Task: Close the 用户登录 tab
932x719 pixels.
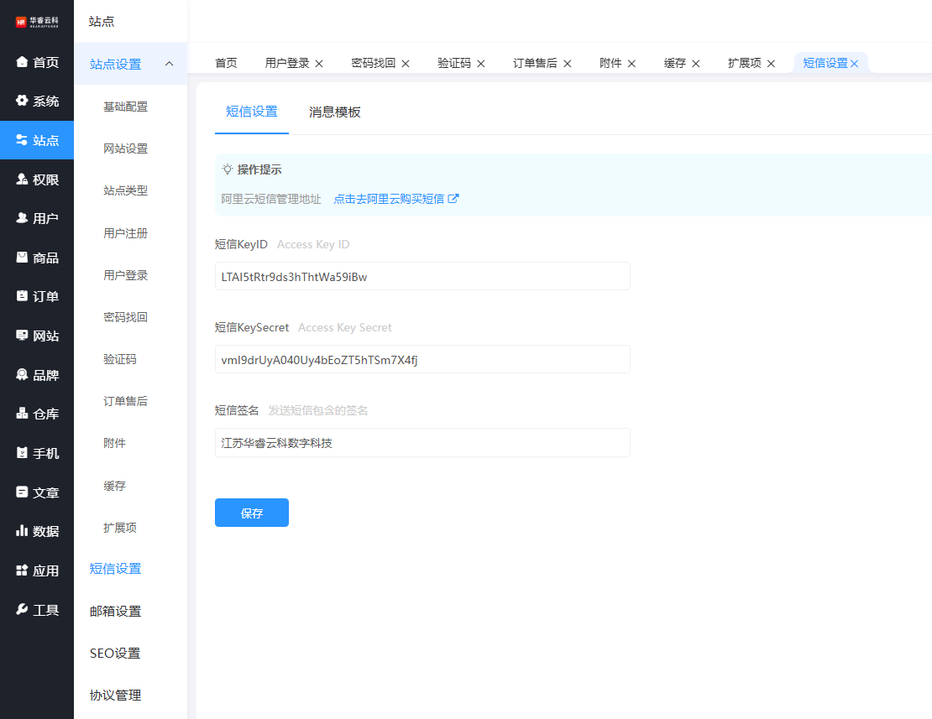Action: click(x=319, y=64)
